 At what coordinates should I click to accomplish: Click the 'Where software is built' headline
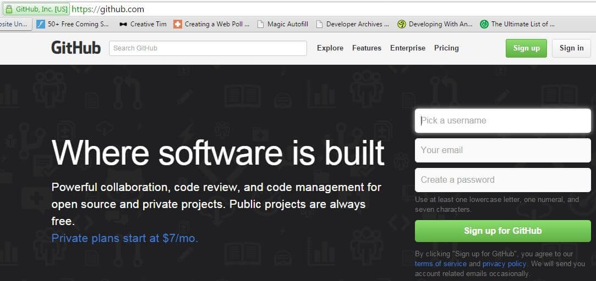coord(218,153)
